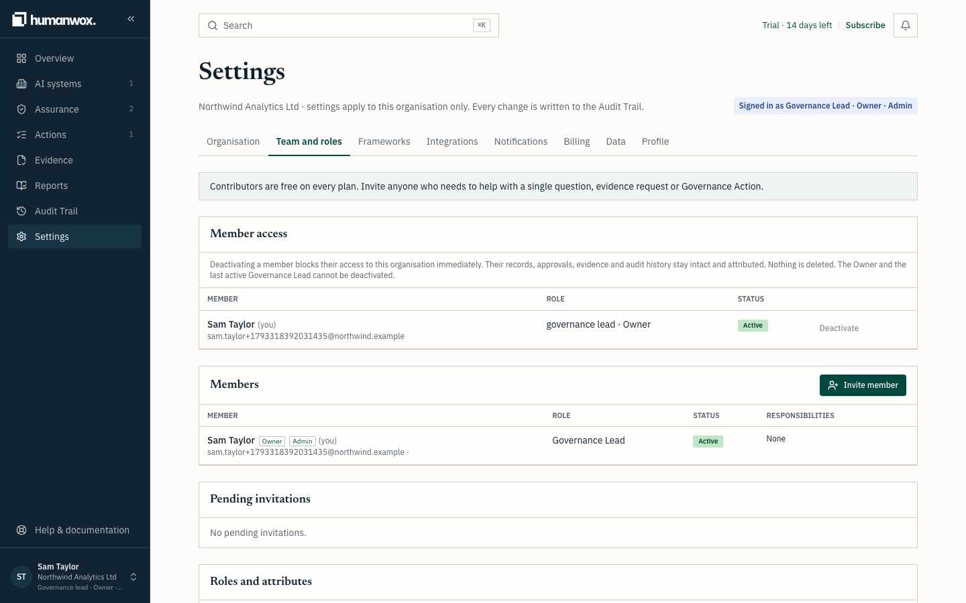Click the Audit Trail history icon
Viewport: 966px width, 603px height.
click(x=21, y=211)
